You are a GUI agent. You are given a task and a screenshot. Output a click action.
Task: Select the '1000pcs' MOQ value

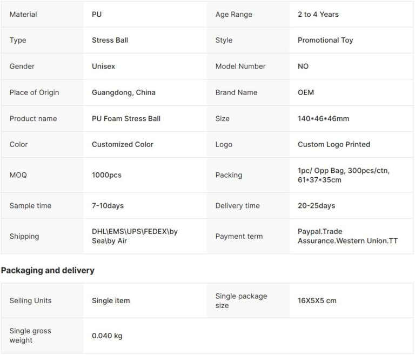(x=106, y=175)
